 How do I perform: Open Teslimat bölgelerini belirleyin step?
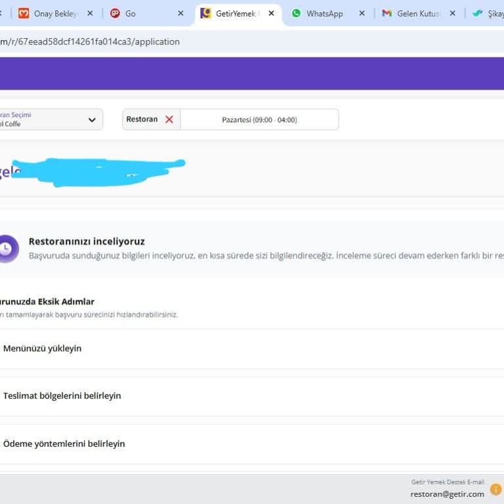252,396
